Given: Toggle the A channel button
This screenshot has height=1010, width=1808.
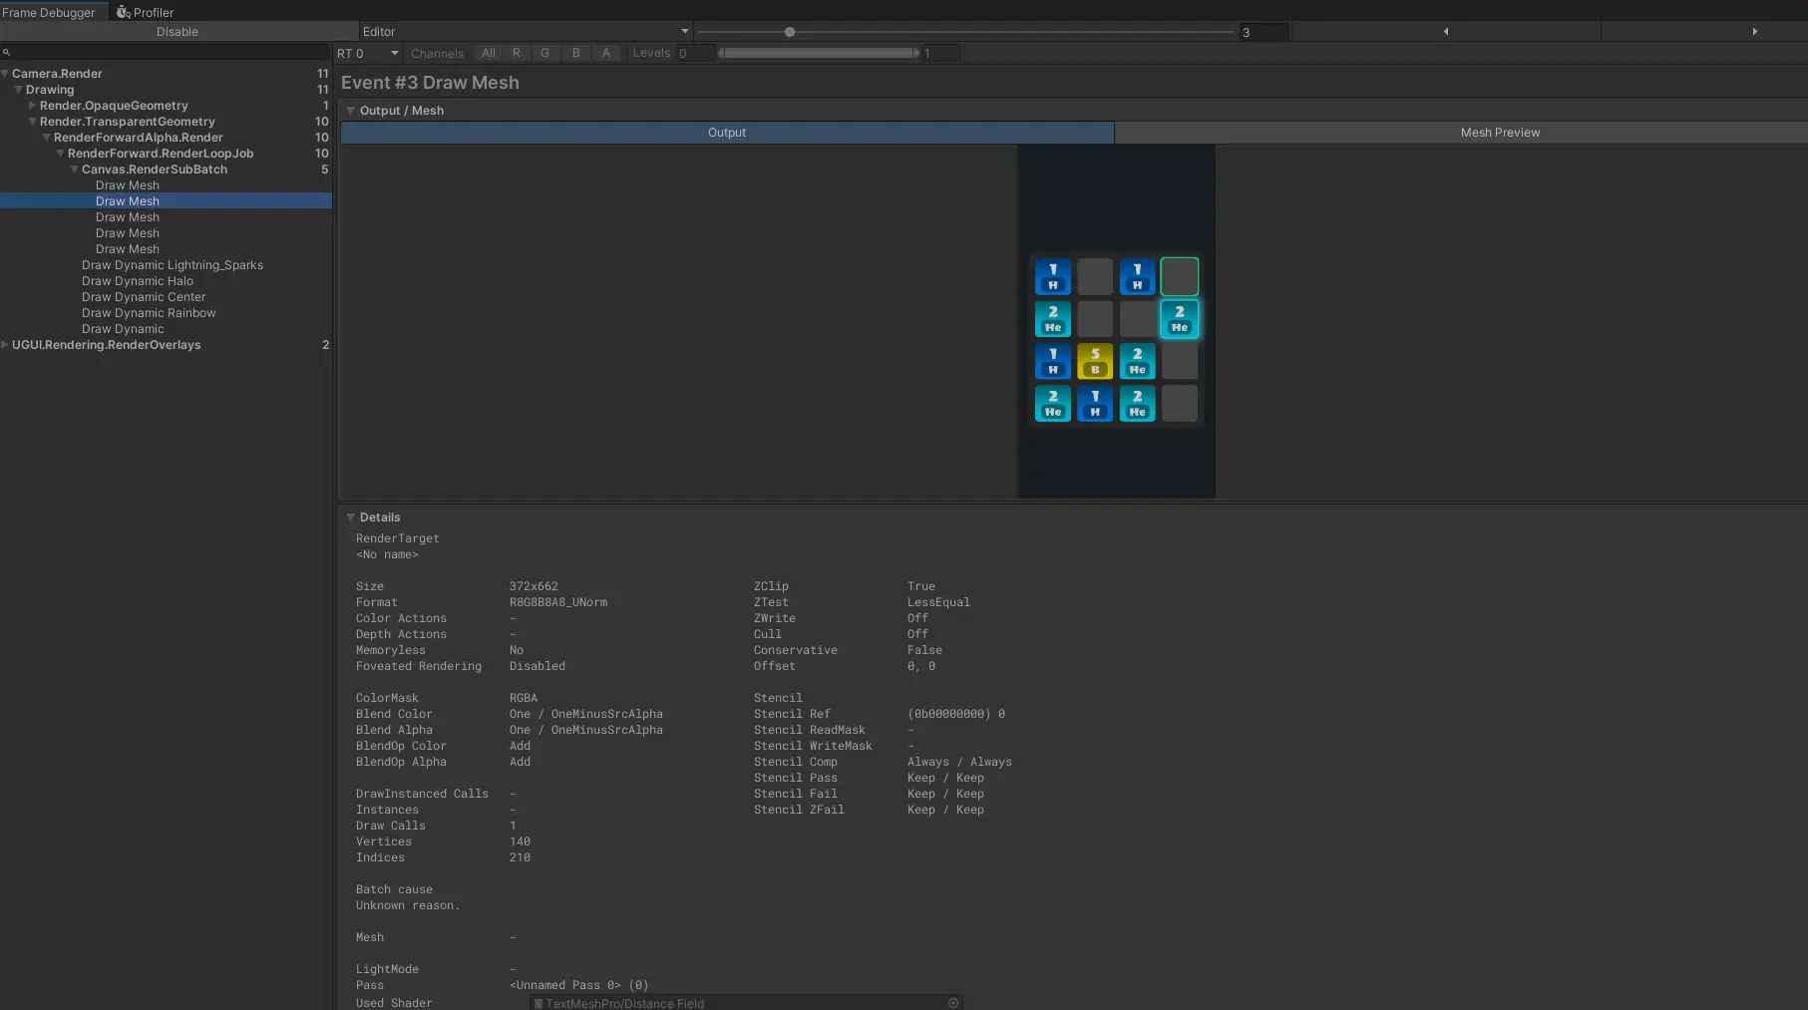Looking at the screenshot, I should point(605,53).
